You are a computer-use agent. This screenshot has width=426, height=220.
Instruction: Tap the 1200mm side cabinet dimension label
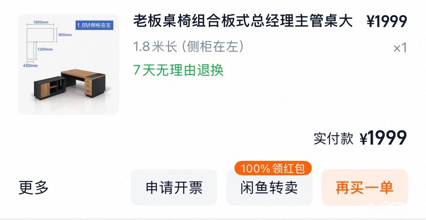pyautogui.click(x=45, y=49)
